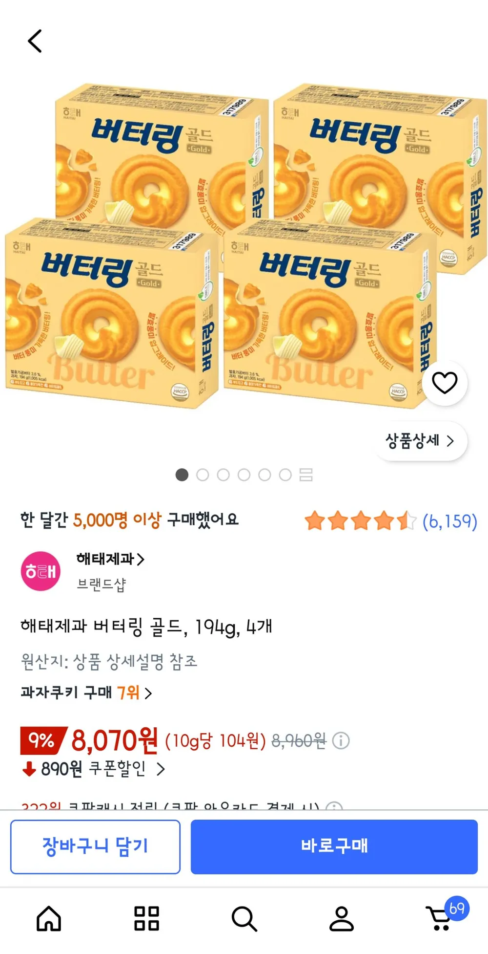The height and width of the screenshot is (954, 488).
Task: Tap the back arrow icon
Action: pyautogui.click(x=35, y=41)
